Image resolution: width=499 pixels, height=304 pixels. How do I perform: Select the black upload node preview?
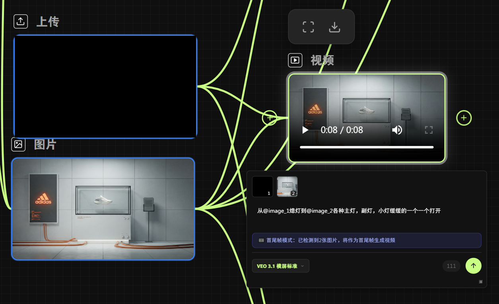(x=105, y=87)
